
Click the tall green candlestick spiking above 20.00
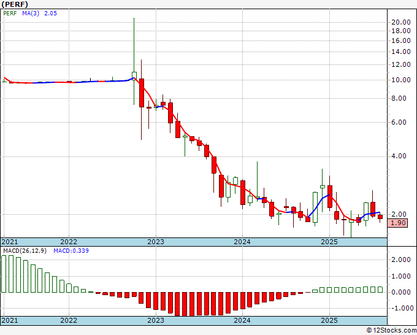[134, 61]
